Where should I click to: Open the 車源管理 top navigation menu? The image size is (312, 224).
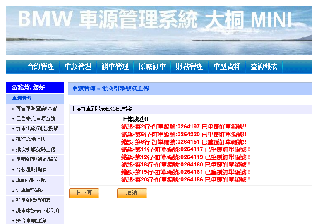coord(78,67)
